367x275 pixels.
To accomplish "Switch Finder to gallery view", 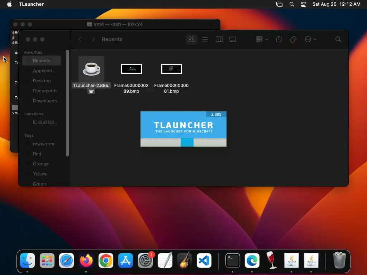I will [233, 39].
